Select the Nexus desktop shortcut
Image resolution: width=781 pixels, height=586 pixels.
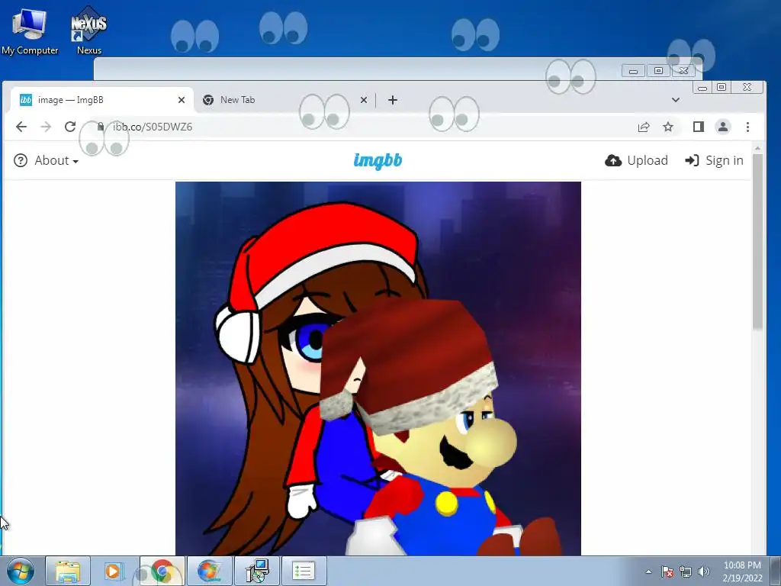(89, 31)
